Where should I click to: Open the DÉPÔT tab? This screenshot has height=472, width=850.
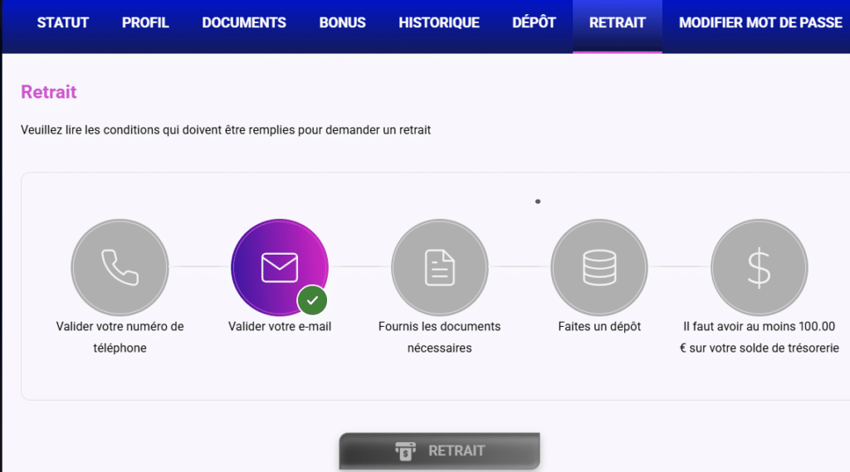point(534,22)
